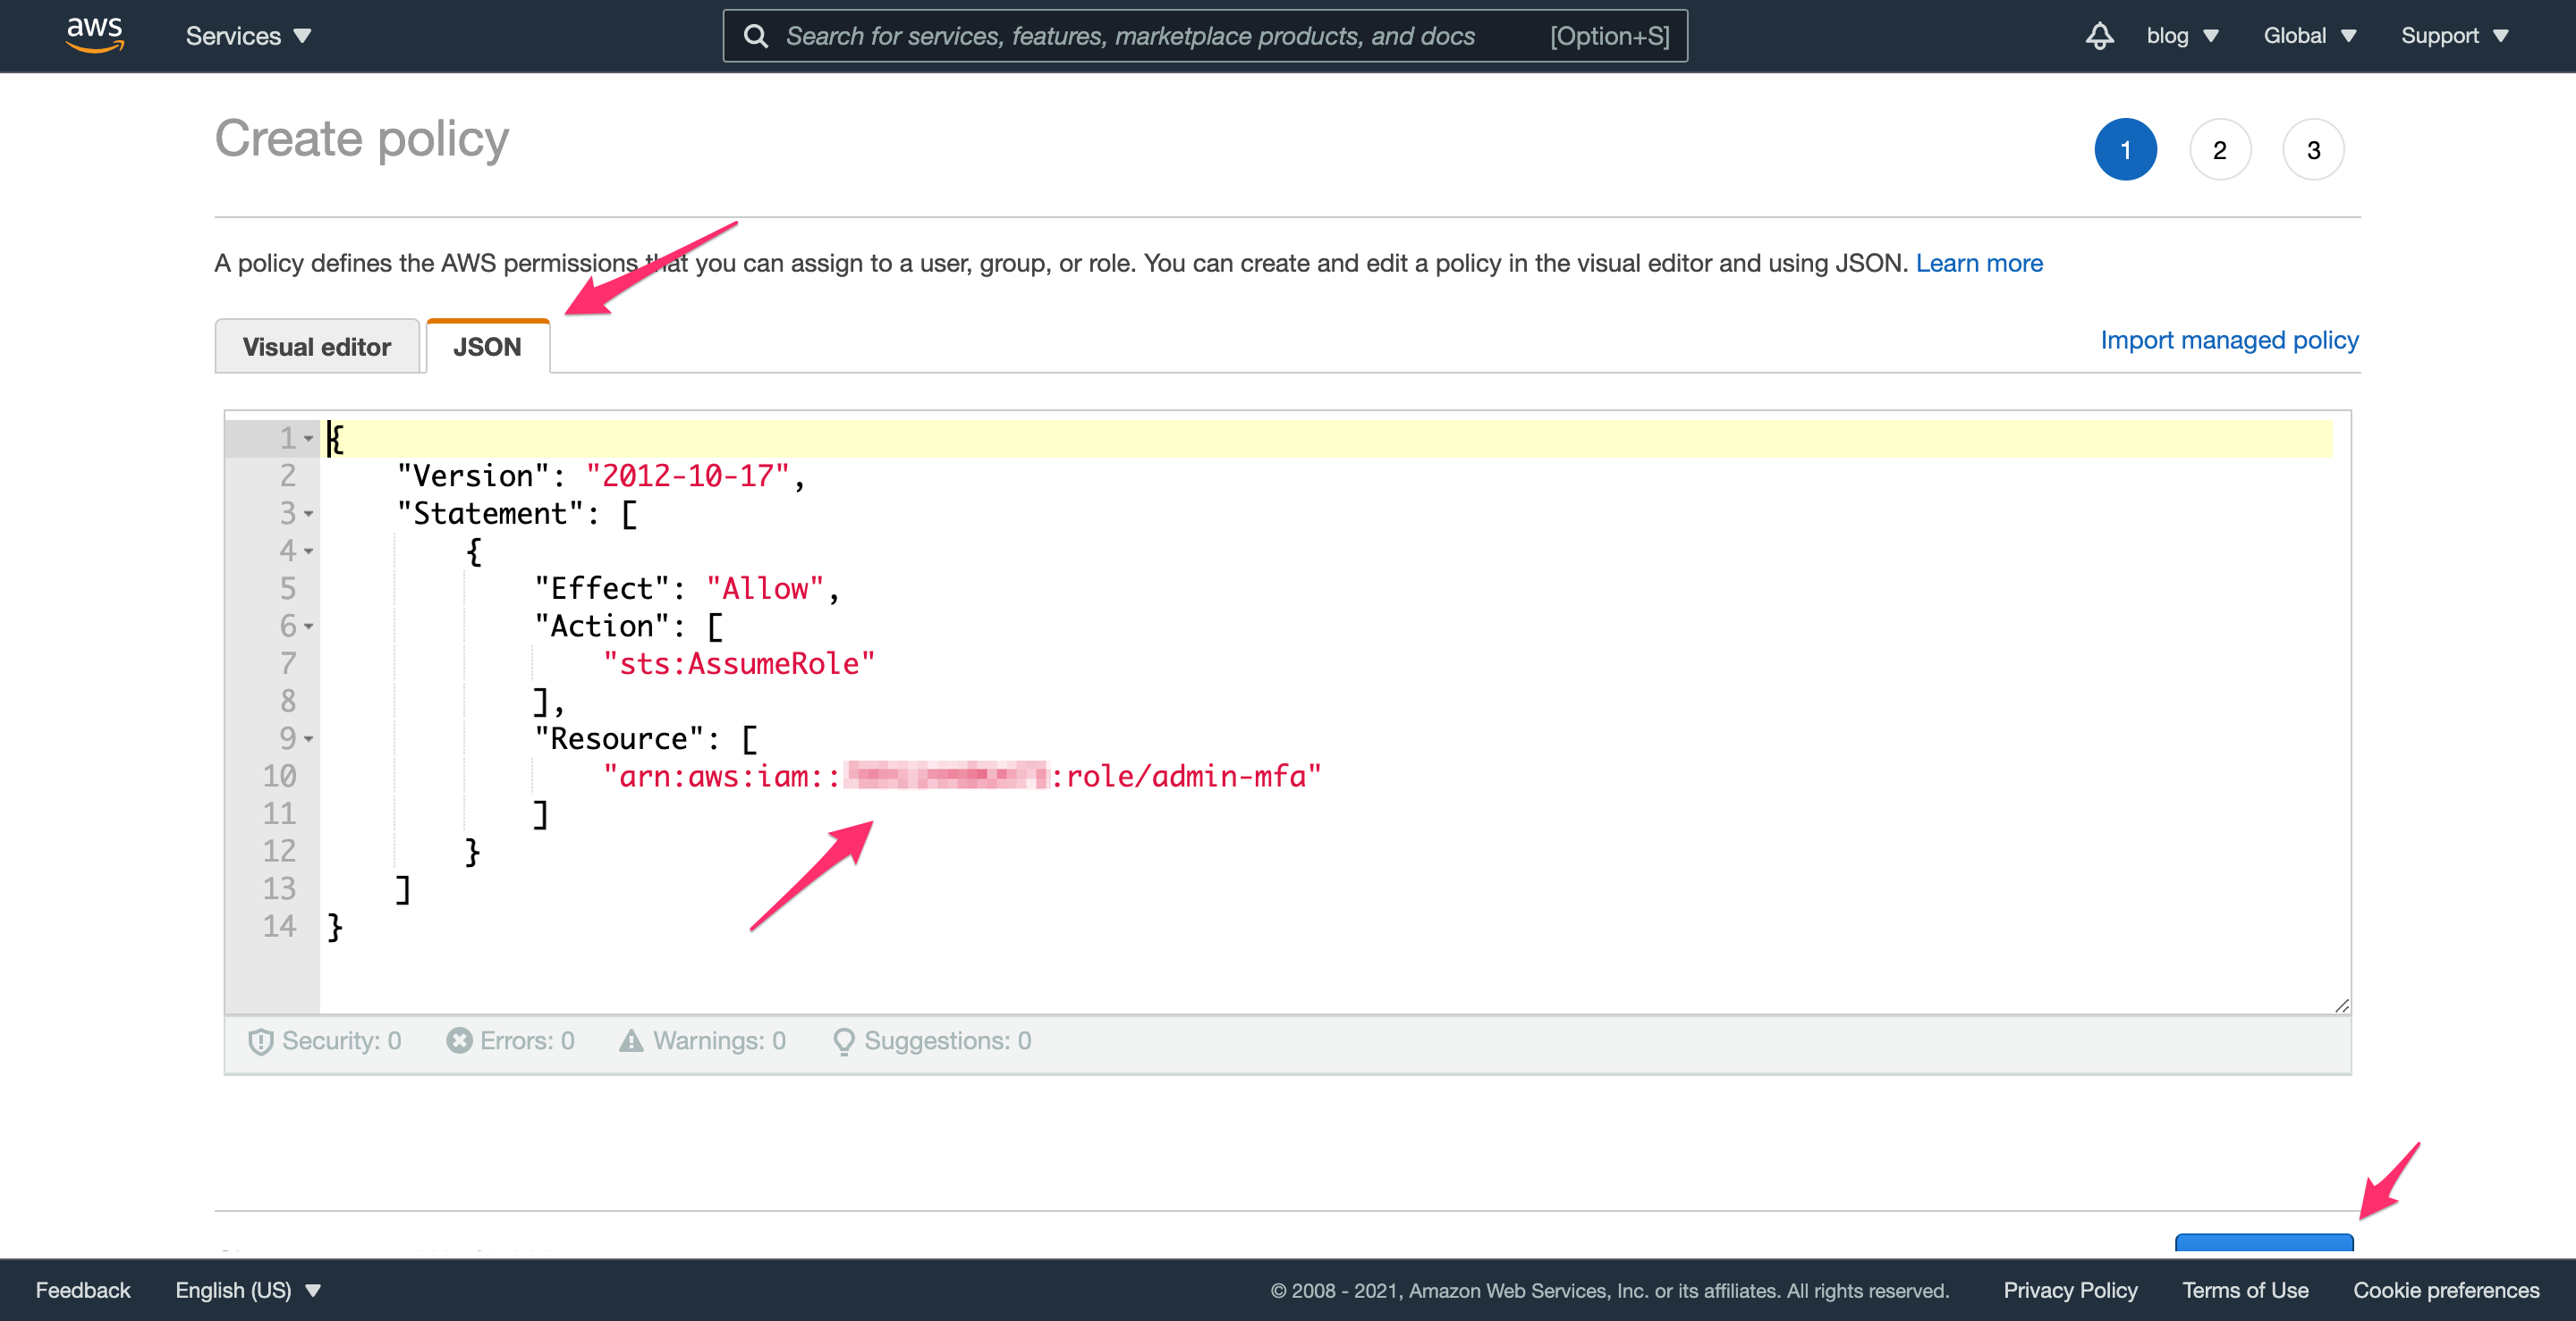
Task: Click the "2012-10-17" version value
Action: tap(688, 476)
